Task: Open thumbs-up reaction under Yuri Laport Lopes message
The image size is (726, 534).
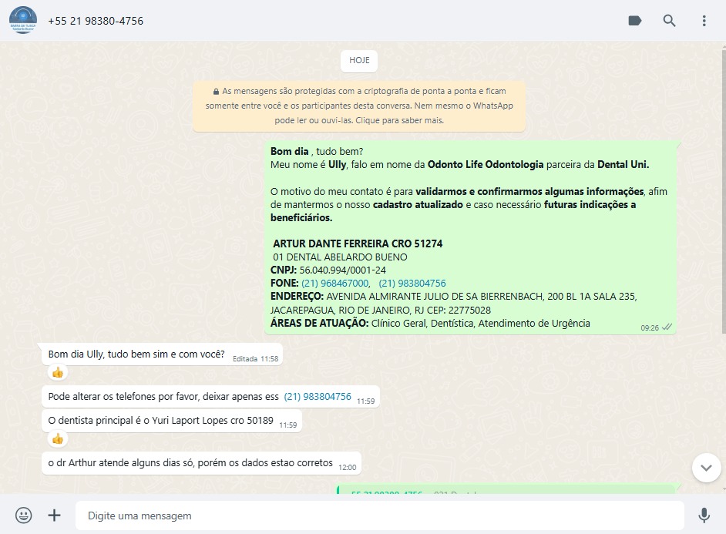Action: (58, 438)
